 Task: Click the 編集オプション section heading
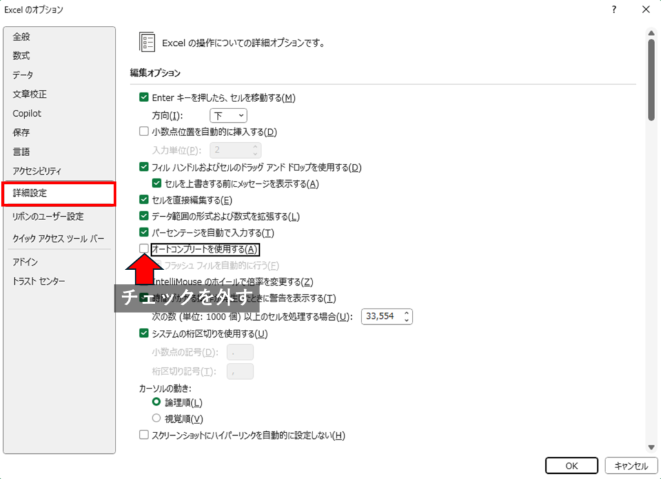tap(155, 73)
